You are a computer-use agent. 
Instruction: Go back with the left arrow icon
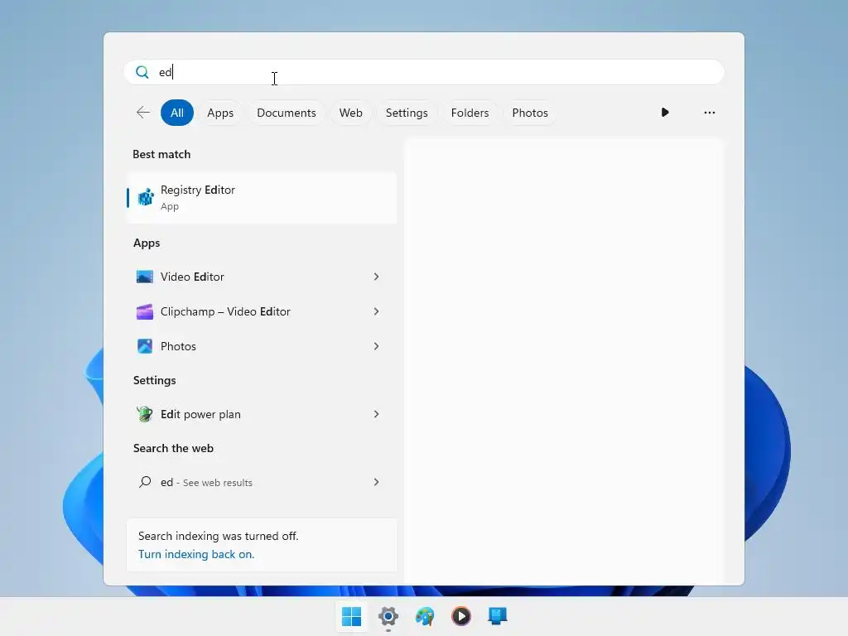(x=142, y=113)
